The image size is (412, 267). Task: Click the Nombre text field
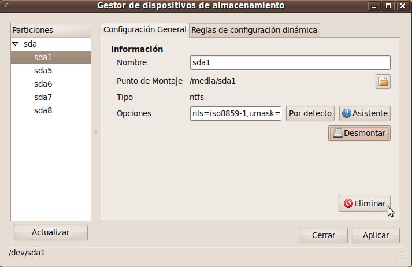(x=290, y=62)
